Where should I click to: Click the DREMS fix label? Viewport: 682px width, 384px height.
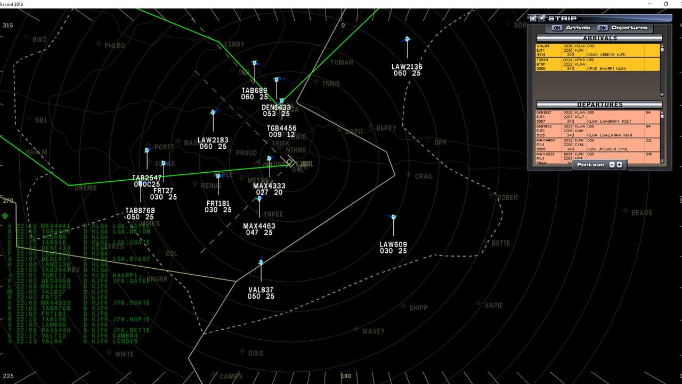click(x=86, y=188)
